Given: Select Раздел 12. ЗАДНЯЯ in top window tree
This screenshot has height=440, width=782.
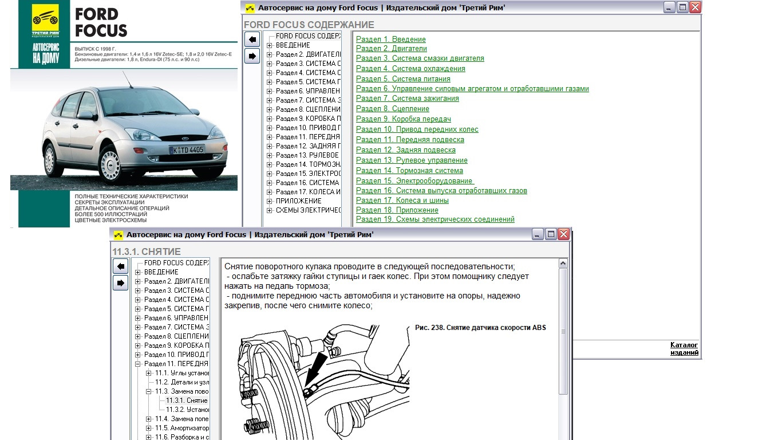Looking at the screenshot, I should point(308,146).
